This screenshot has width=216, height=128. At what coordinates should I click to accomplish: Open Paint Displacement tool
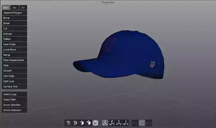click(14, 60)
